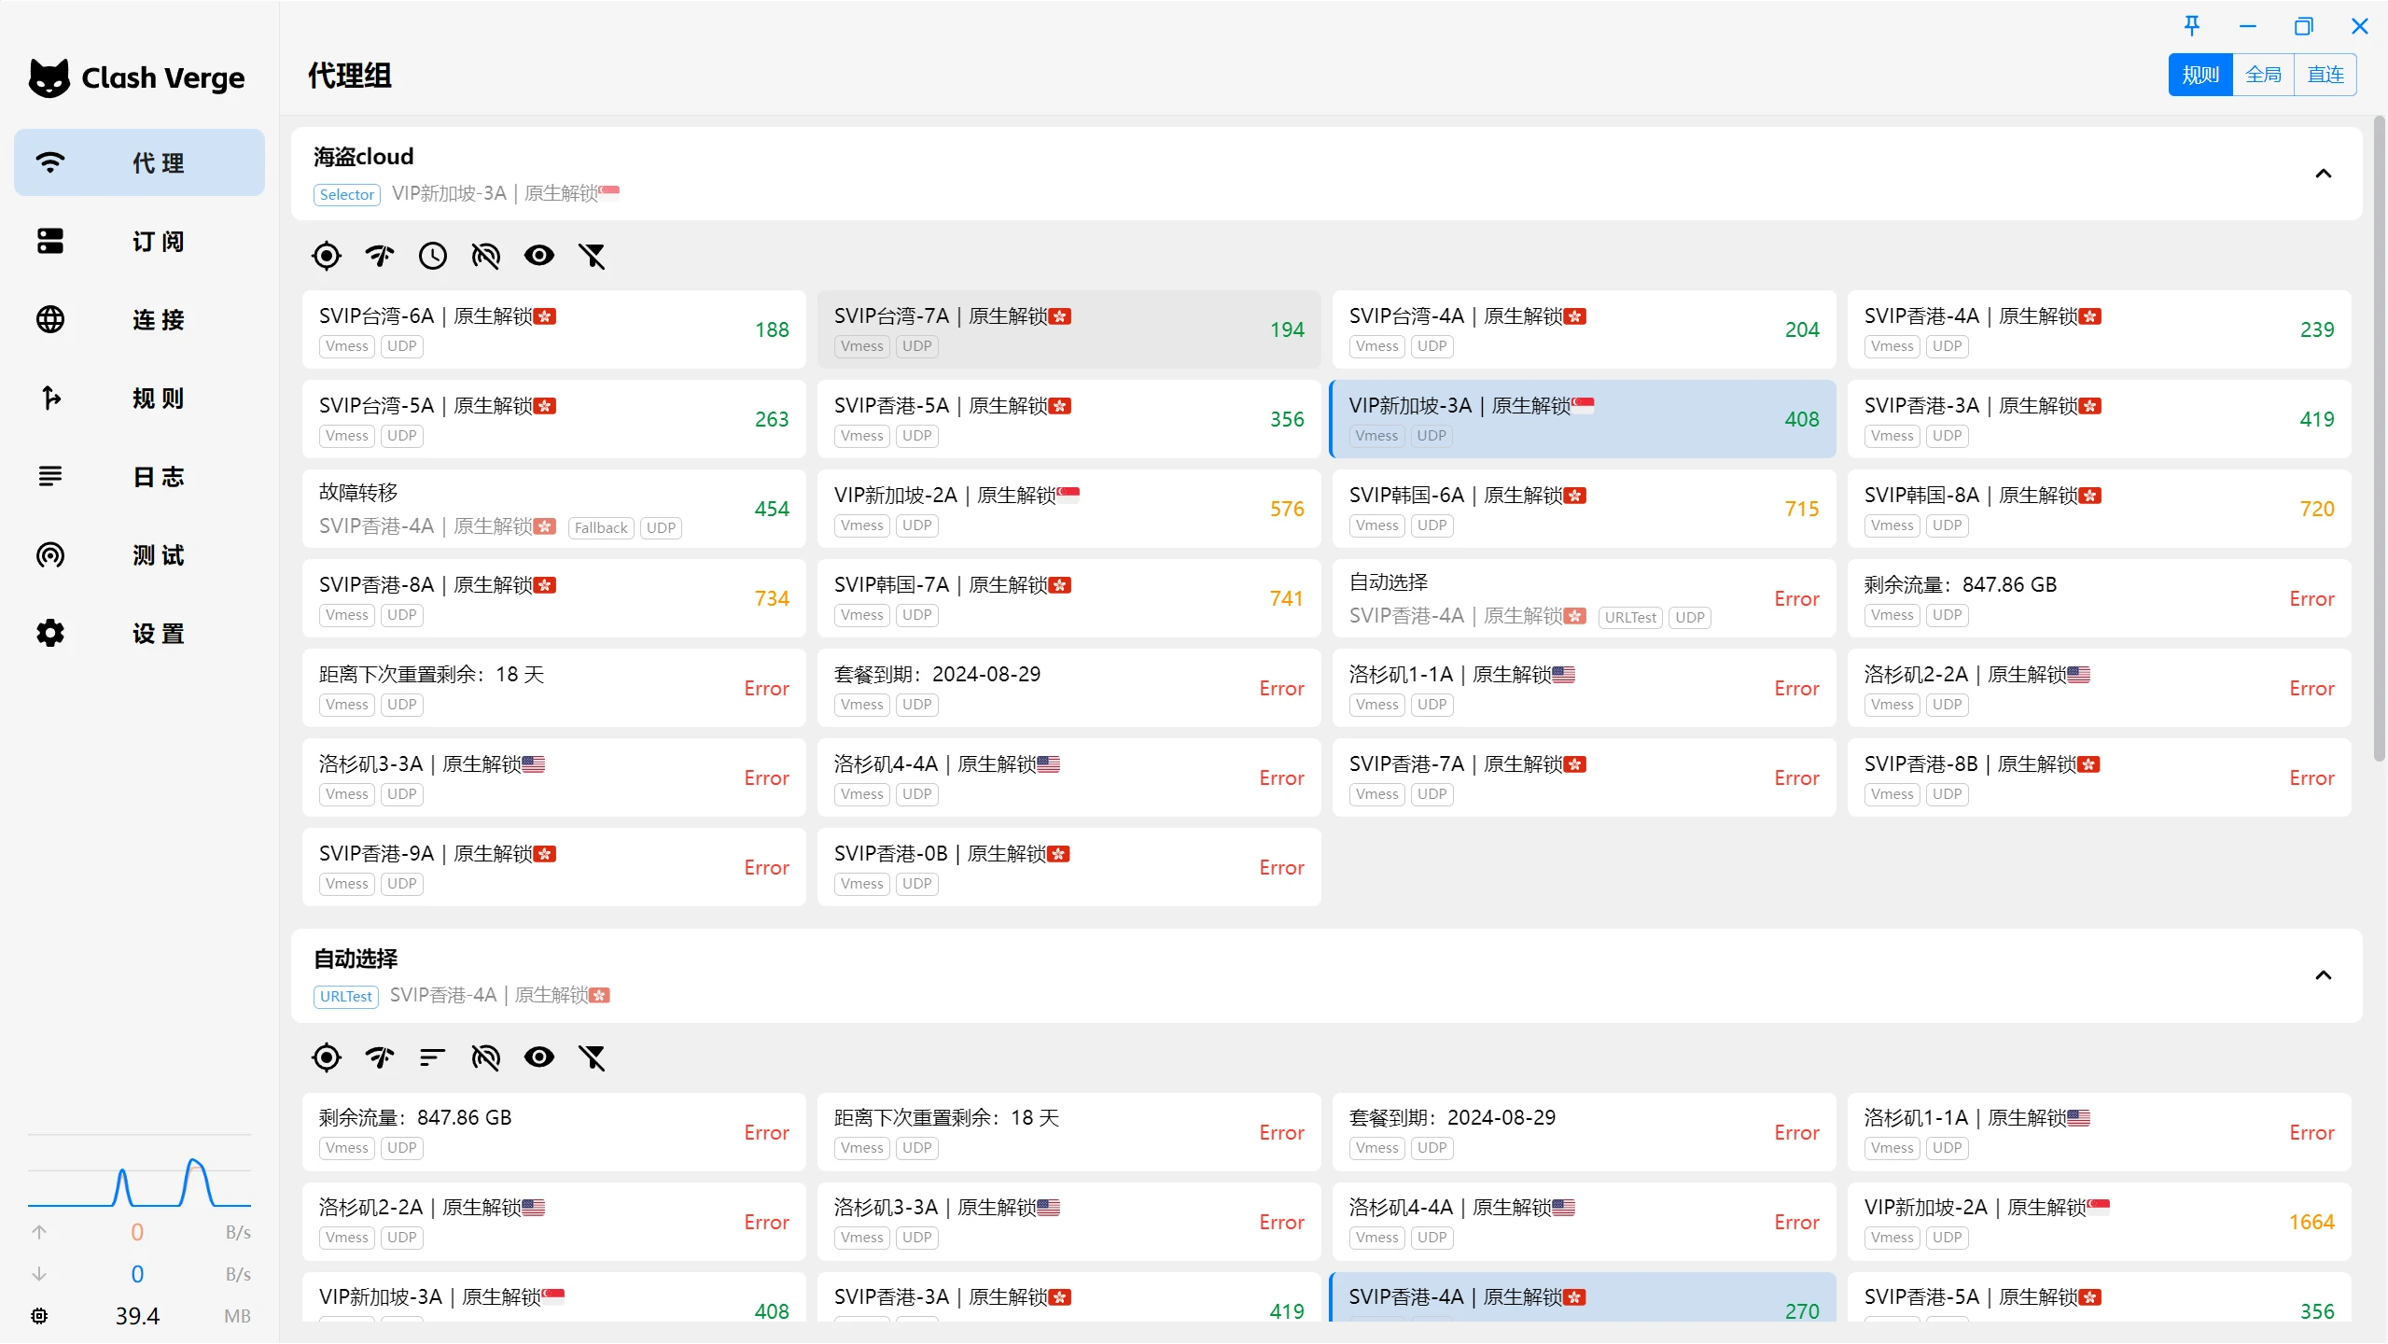Go to the 设置 sidebar page
The width and height of the screenshot is (2388, 1344).
(139, 634)
